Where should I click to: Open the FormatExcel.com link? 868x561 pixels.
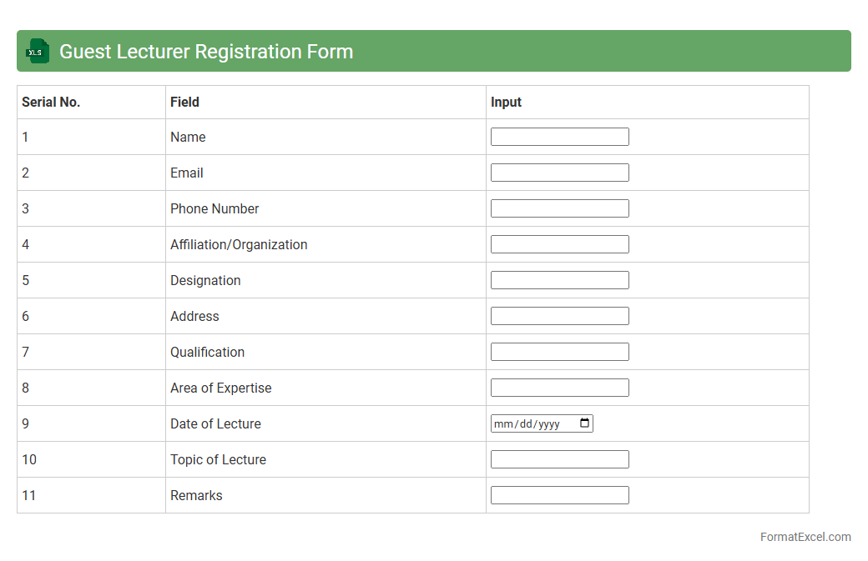[805, 537]
